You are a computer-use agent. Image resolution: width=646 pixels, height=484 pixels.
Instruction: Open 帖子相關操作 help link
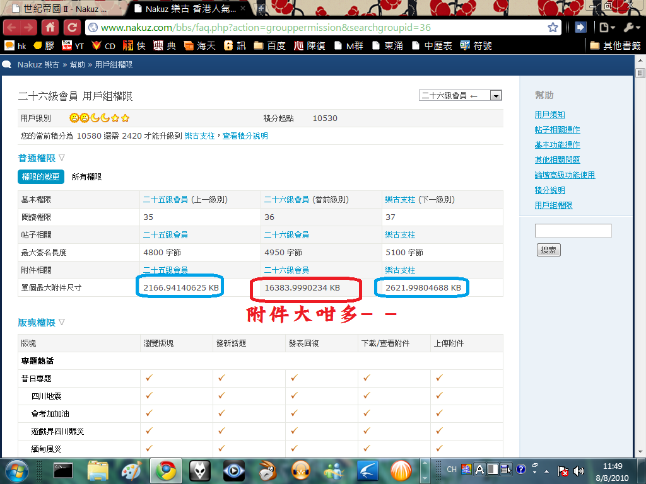(x=557, y=130)
